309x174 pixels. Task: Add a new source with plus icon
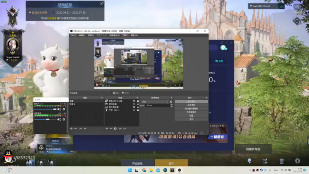[107, 129]
